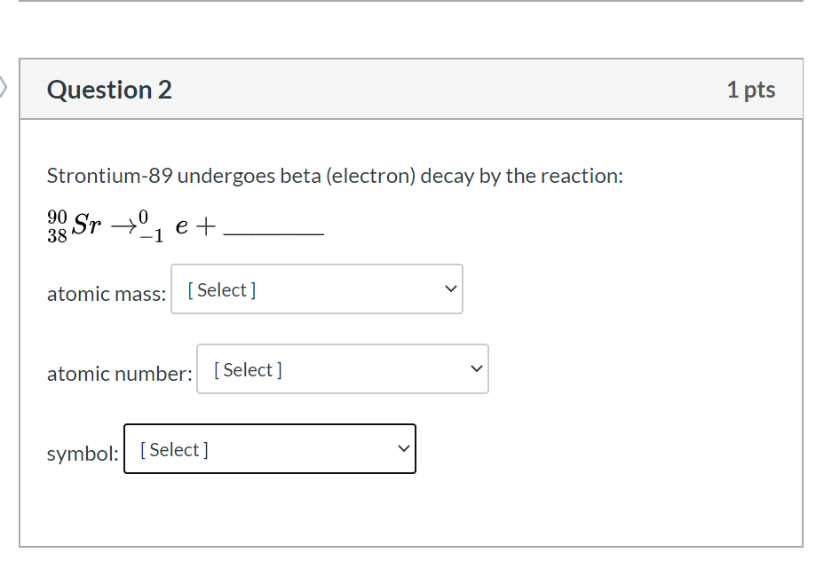Viewport: 824px width, 577px height.
Task: Select the highlighted symbol dropdown box
Action: click(269, 448)
